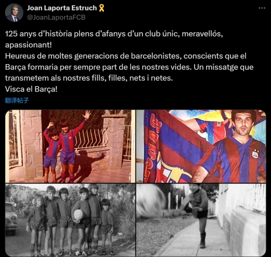Click the crest on man's striped jersey
This screenshot has width=271, height=257.
255,153
